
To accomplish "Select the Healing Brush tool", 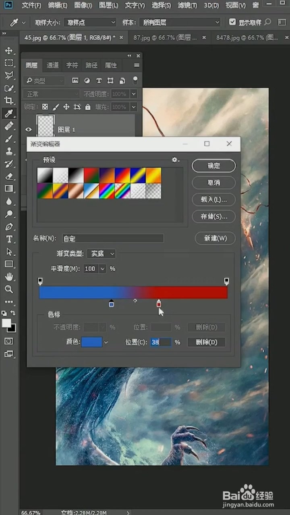I will (9, 126).
